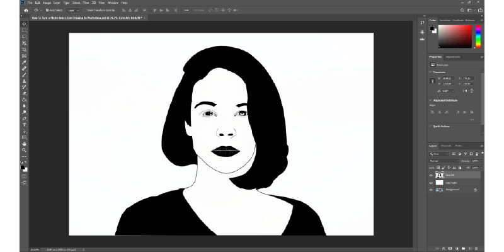
Task: Toggle the Auto-Select checkbox
Action: pyautogui.click(x=47, y=11)
